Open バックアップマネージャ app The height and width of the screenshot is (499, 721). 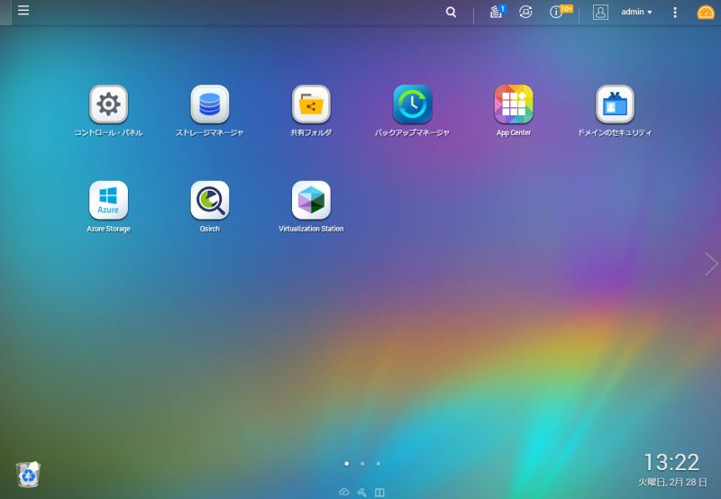[413, 104]
